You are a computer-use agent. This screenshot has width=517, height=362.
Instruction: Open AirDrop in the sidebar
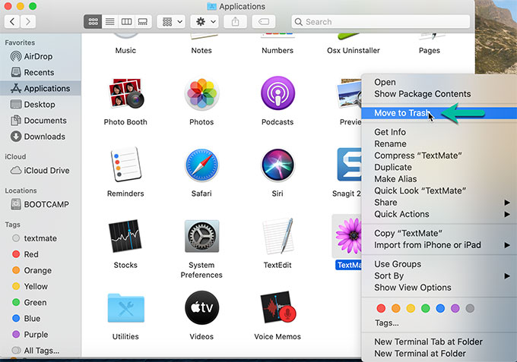tap(38, 56)
